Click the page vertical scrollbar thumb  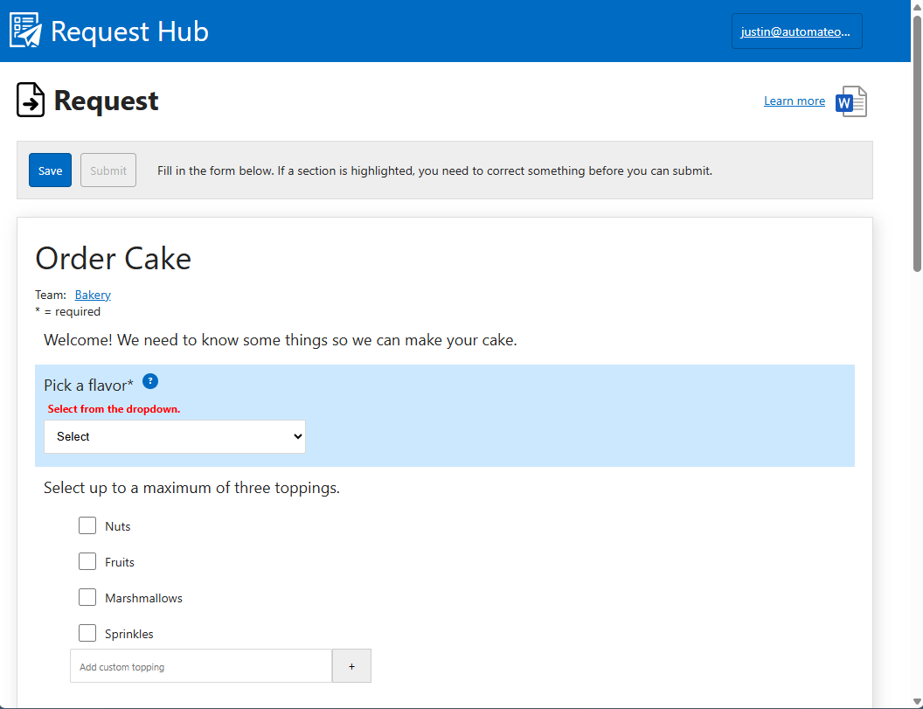(917, 143)
